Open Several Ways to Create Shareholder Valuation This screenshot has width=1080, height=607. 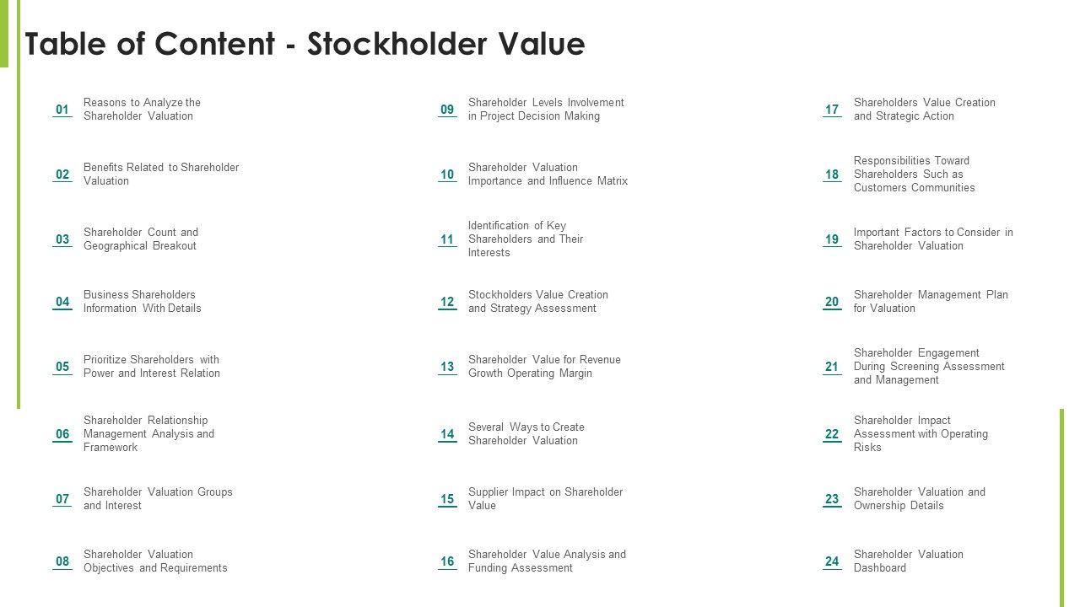[526, 433]
